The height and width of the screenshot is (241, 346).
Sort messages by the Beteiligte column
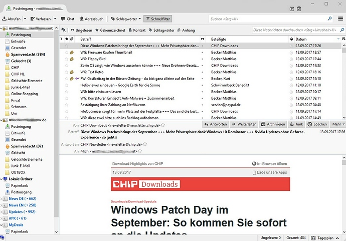(x=249, y=39)
